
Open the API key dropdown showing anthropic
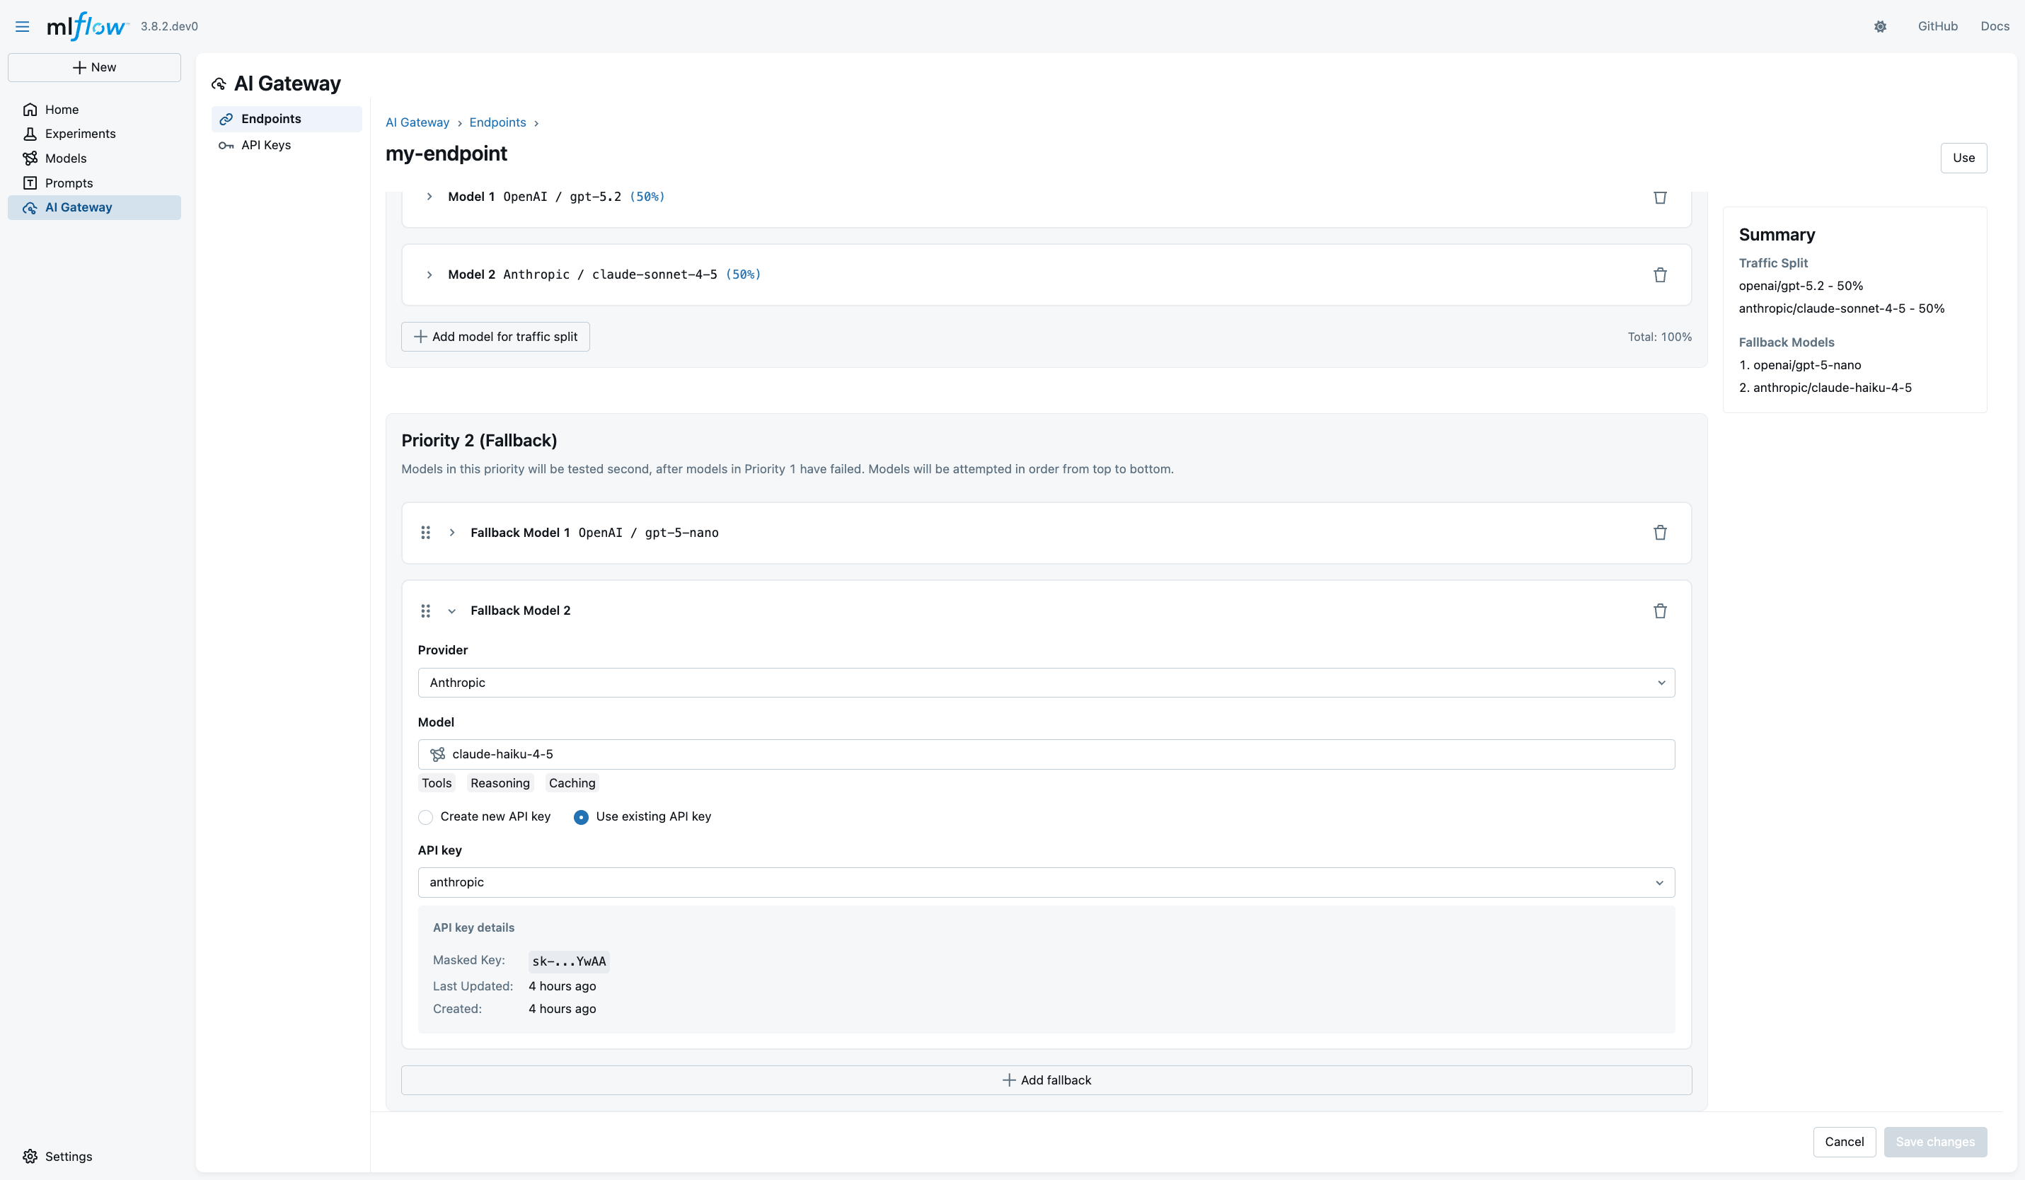tap(1046, 882)
